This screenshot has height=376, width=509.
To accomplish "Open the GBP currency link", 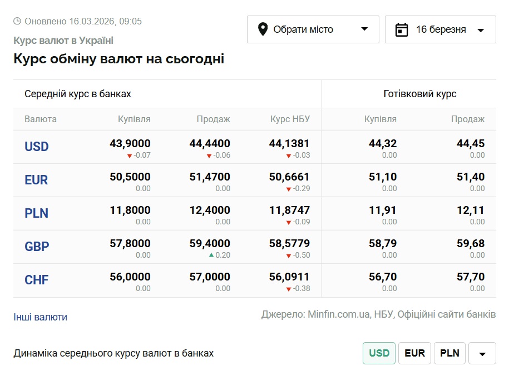I will click(36, 247).
